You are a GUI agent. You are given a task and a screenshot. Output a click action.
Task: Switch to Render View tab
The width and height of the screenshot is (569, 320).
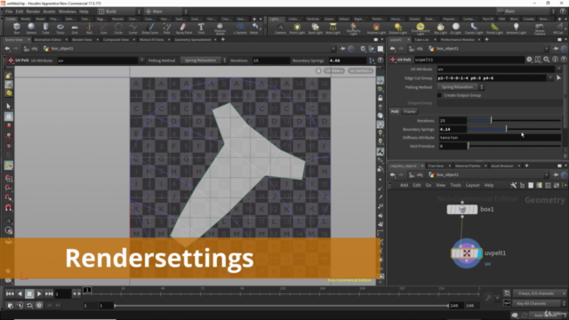point(82,39)
